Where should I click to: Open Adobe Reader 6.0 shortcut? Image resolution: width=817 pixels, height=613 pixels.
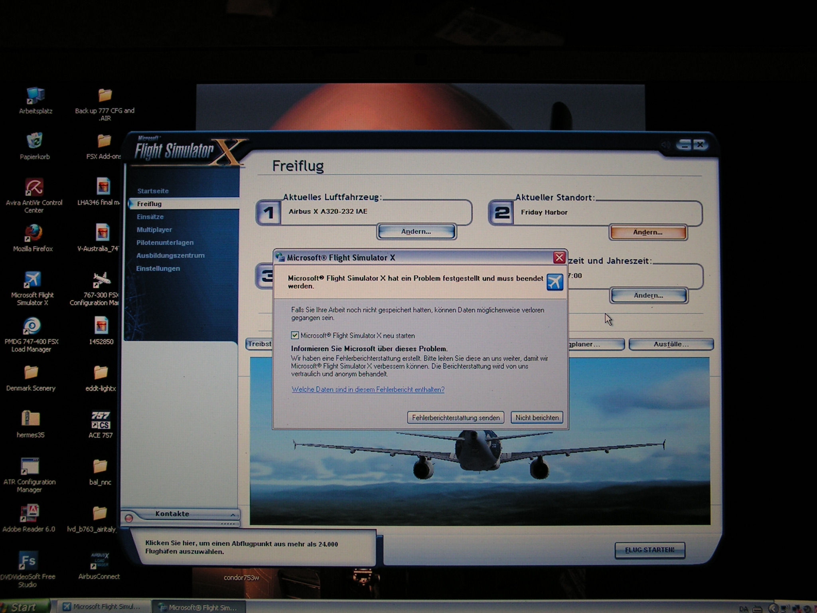[29, 513]
